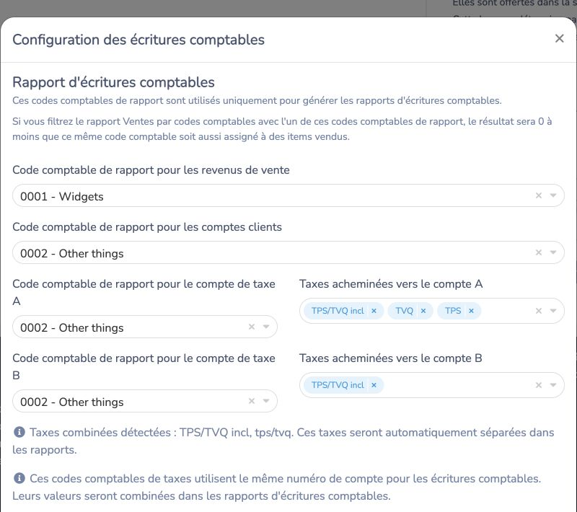The width and height of the screenshot is (577, 512).
Task: Clear all taxes routed to compte A
Action: click(538, 311)
